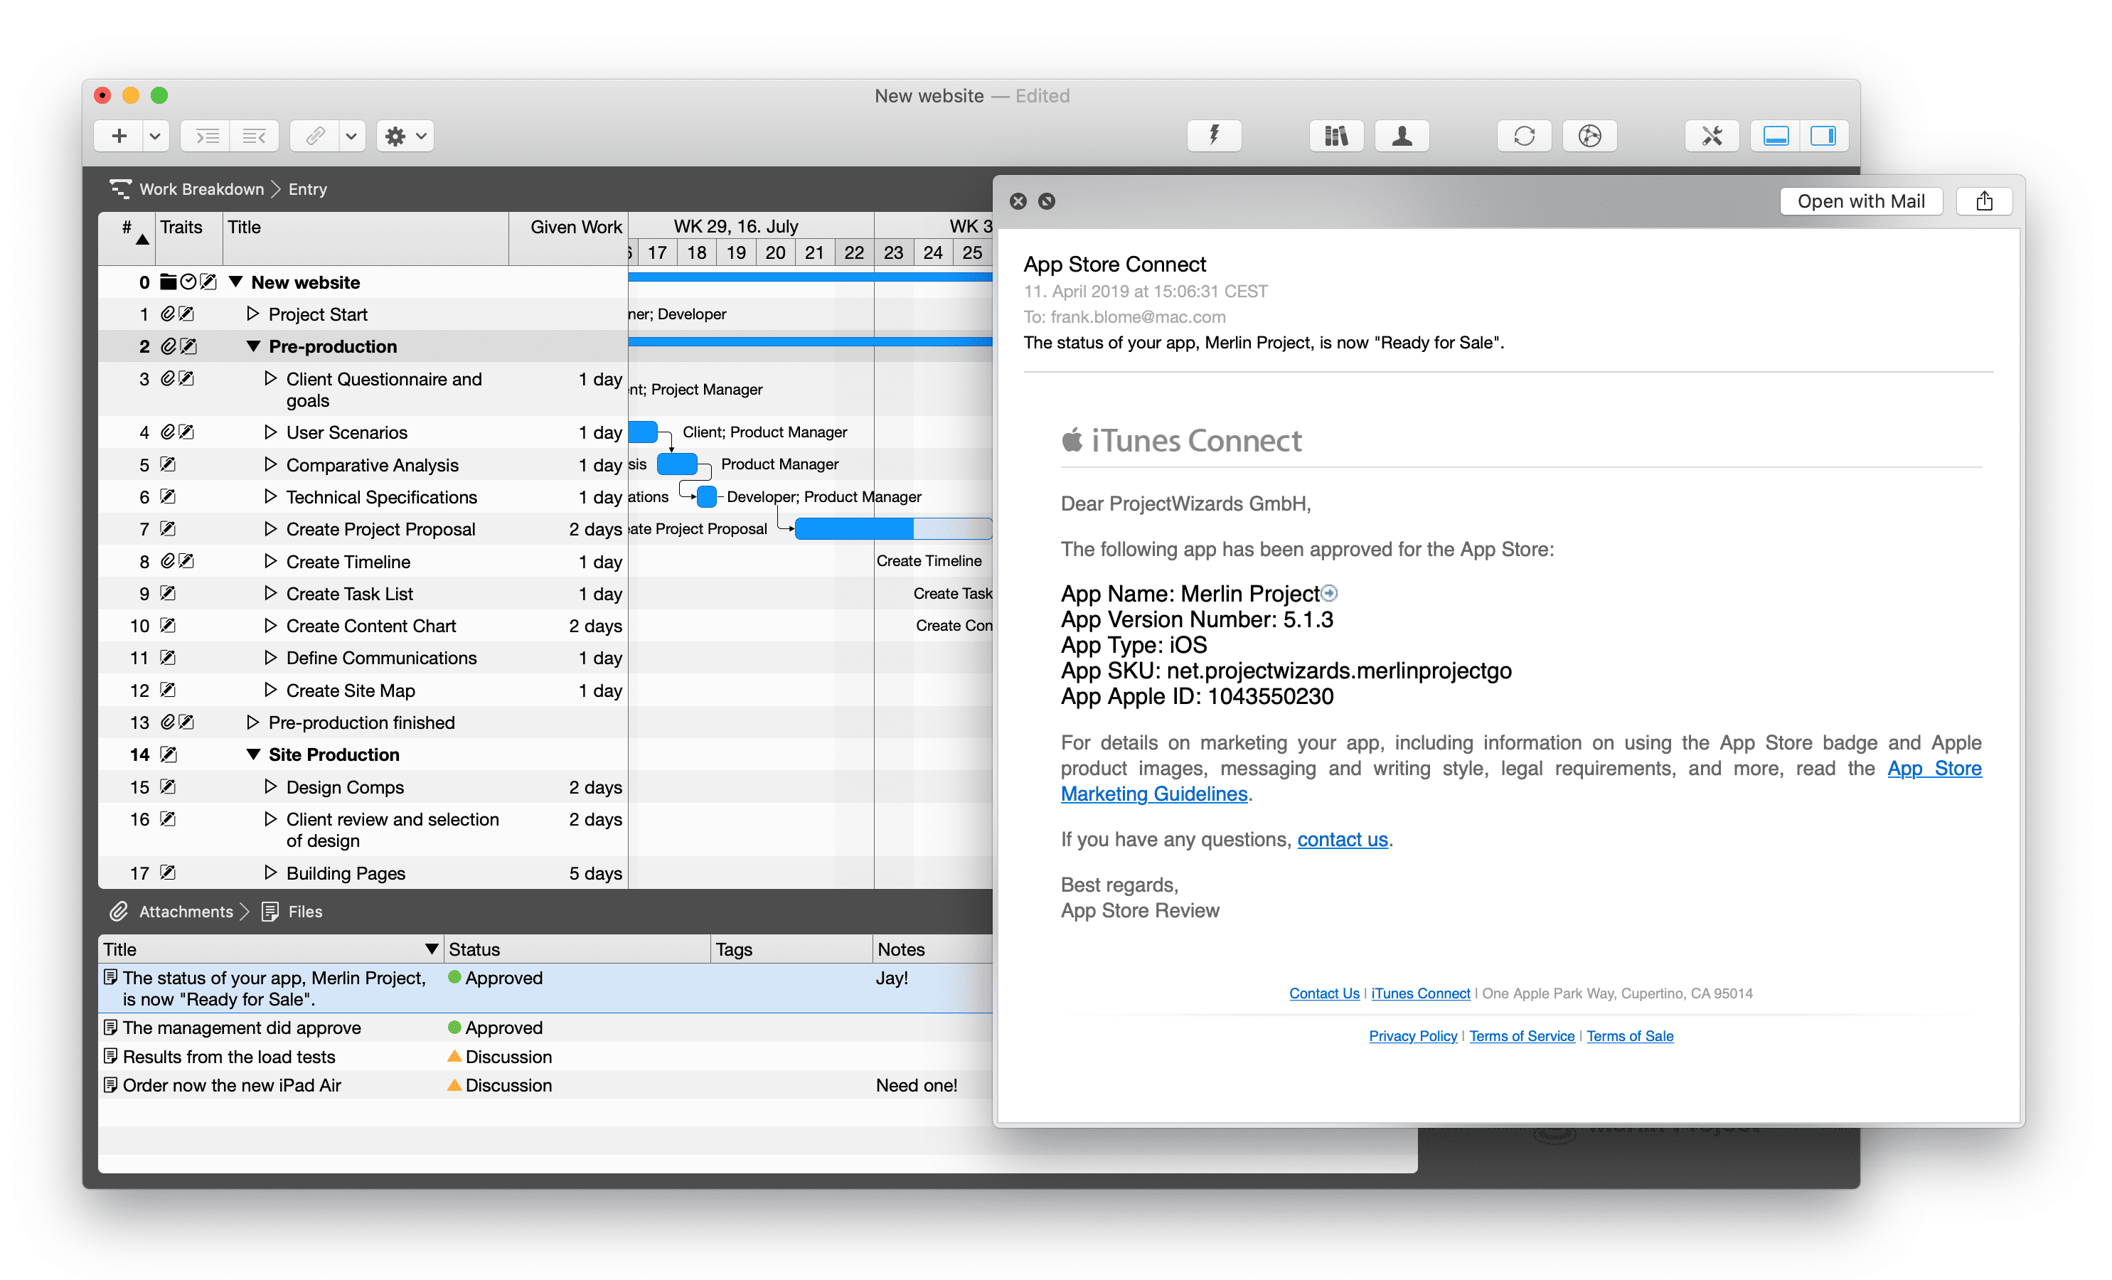Open the App Store Marketing Guidelines link
Screen dimensions: 2112x1280
click(1155, 794)
